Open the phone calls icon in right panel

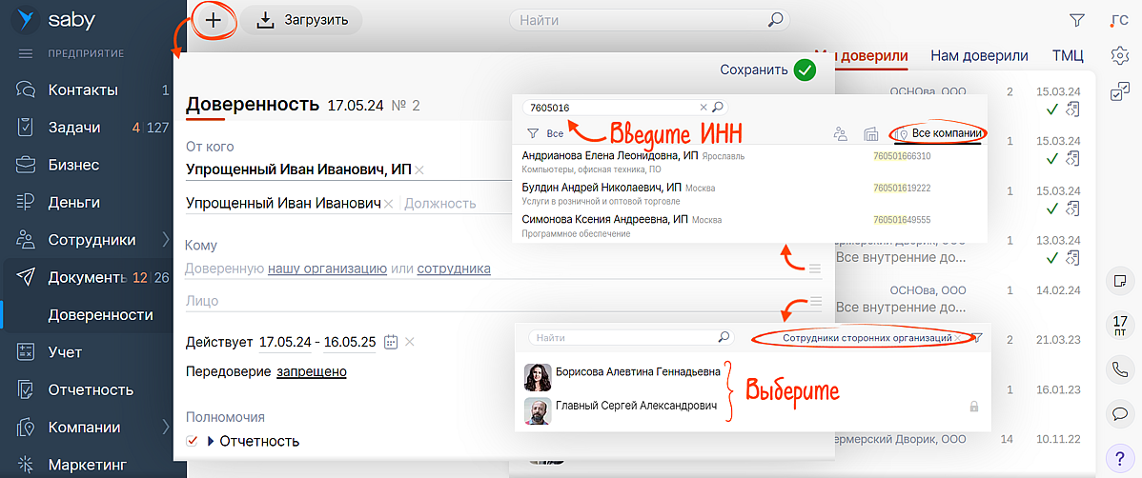coord(1120,368)
